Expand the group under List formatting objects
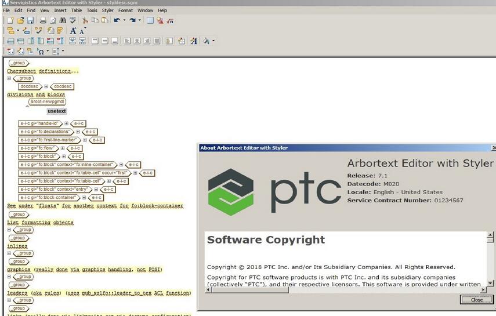This screenshot has height=316, width=496. pyautogui.click(x=9, y=230)
